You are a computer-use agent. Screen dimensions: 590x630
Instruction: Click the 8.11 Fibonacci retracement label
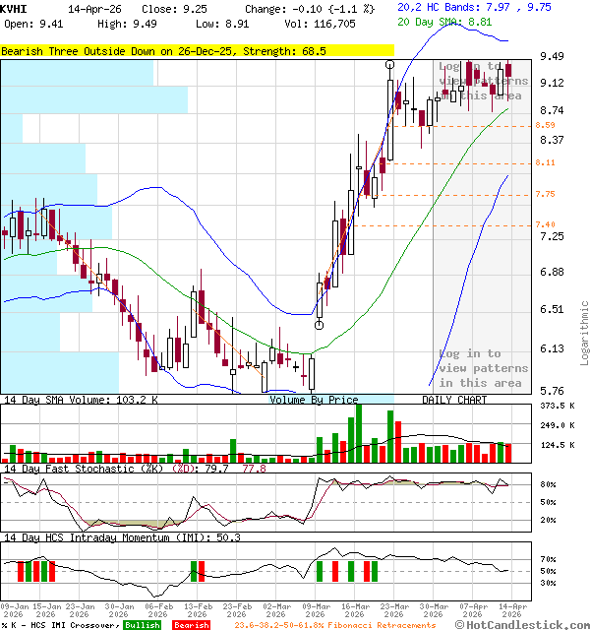point(546,162)
